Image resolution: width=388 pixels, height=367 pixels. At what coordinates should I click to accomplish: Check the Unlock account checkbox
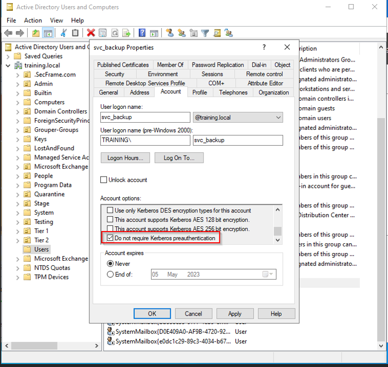(x=104, y=180)
